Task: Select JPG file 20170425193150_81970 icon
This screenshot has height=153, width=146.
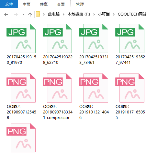Action: 21,39
